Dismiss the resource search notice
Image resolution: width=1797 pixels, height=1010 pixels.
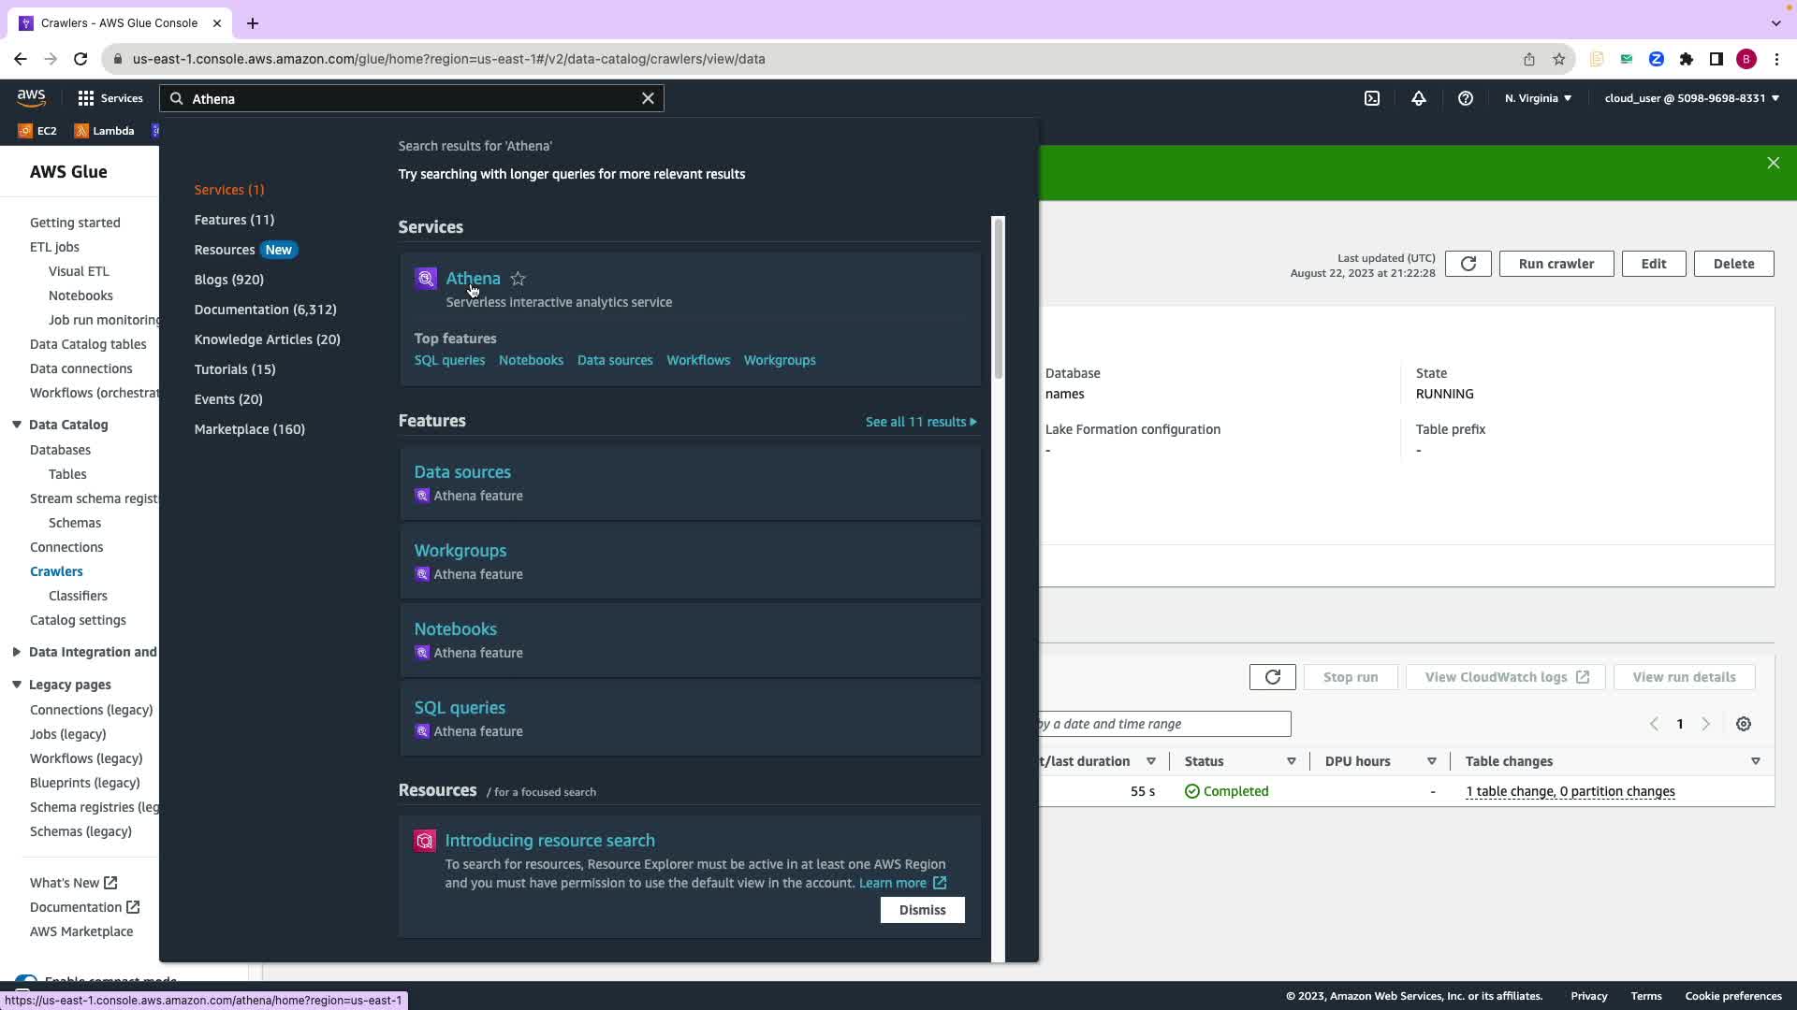[922, 910]
